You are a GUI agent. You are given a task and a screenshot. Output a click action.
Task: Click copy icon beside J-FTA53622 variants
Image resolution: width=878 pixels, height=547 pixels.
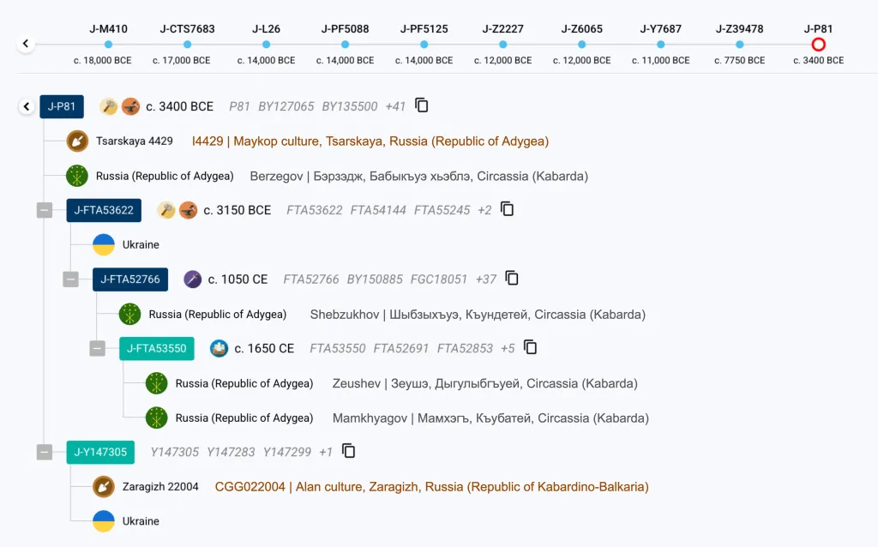click(508, 209)
